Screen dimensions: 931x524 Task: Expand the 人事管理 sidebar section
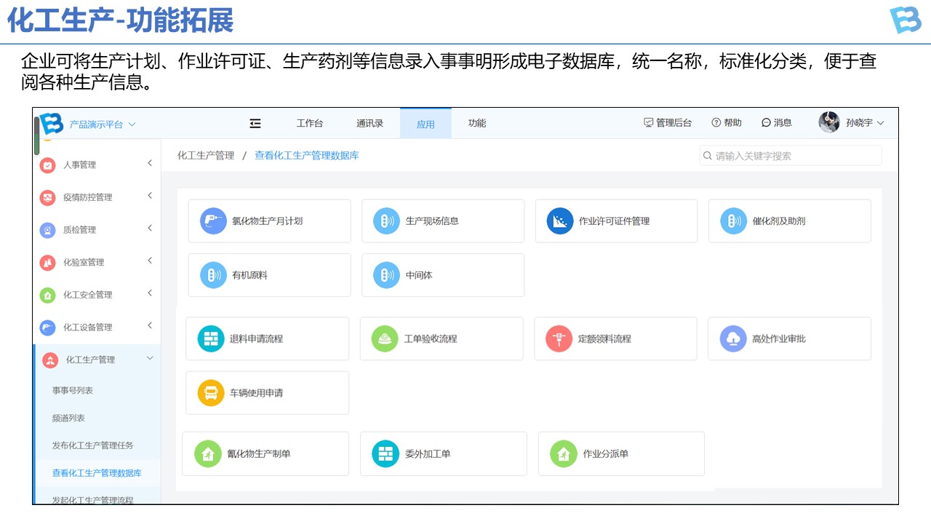point(150,164)
